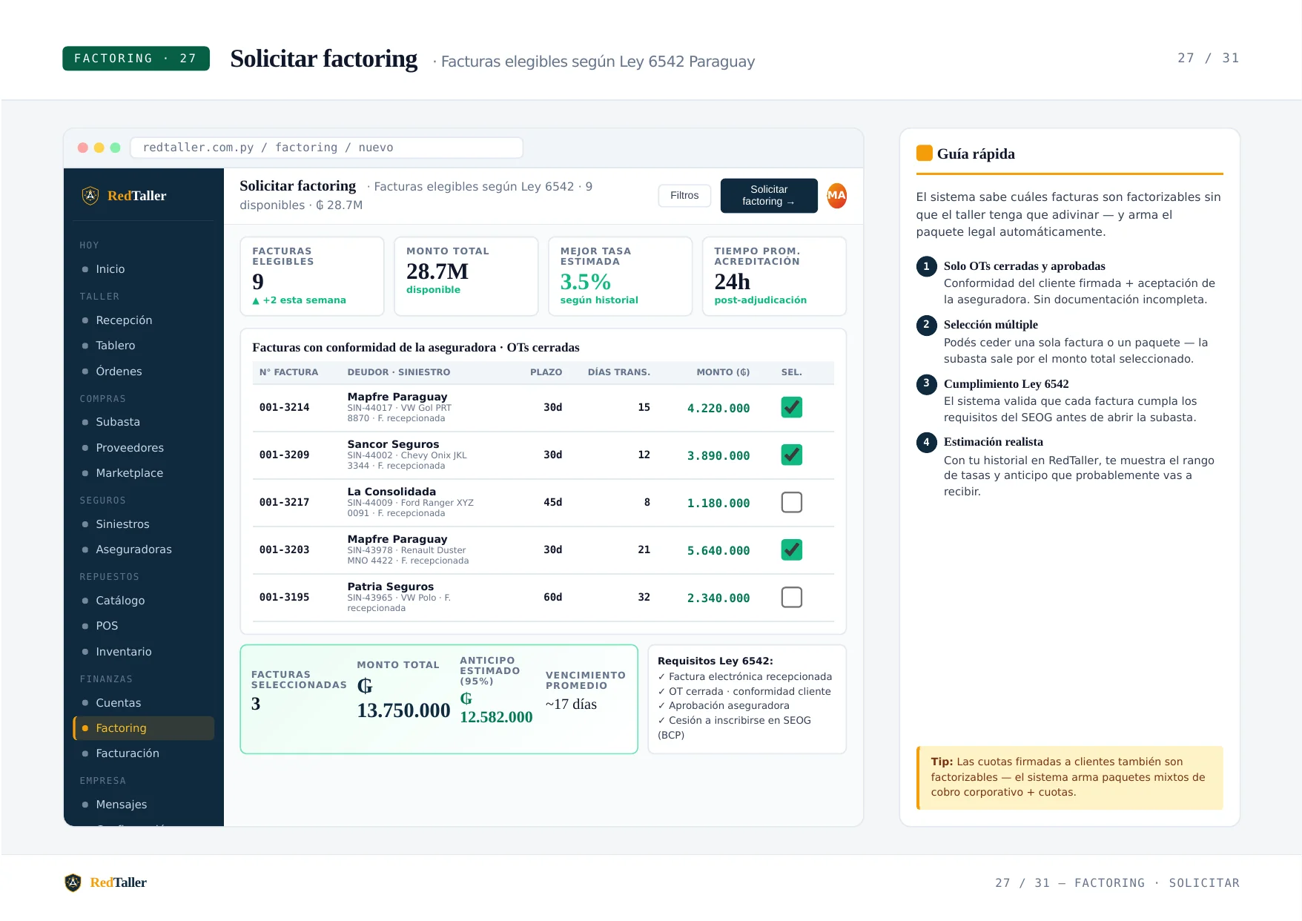Click the orange Guía rápida square icon
Image resolution: width=1302 pixels, height=921 pixels.
click(924, 153)
